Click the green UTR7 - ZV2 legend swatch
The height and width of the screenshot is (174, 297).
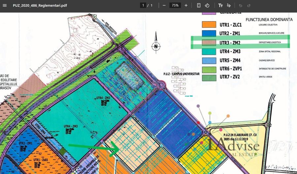(209, 78)
